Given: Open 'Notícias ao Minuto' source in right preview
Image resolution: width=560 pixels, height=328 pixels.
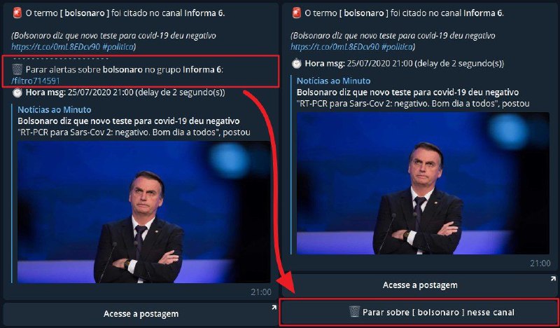Looking at the screenshot, I should pos(334,81).
